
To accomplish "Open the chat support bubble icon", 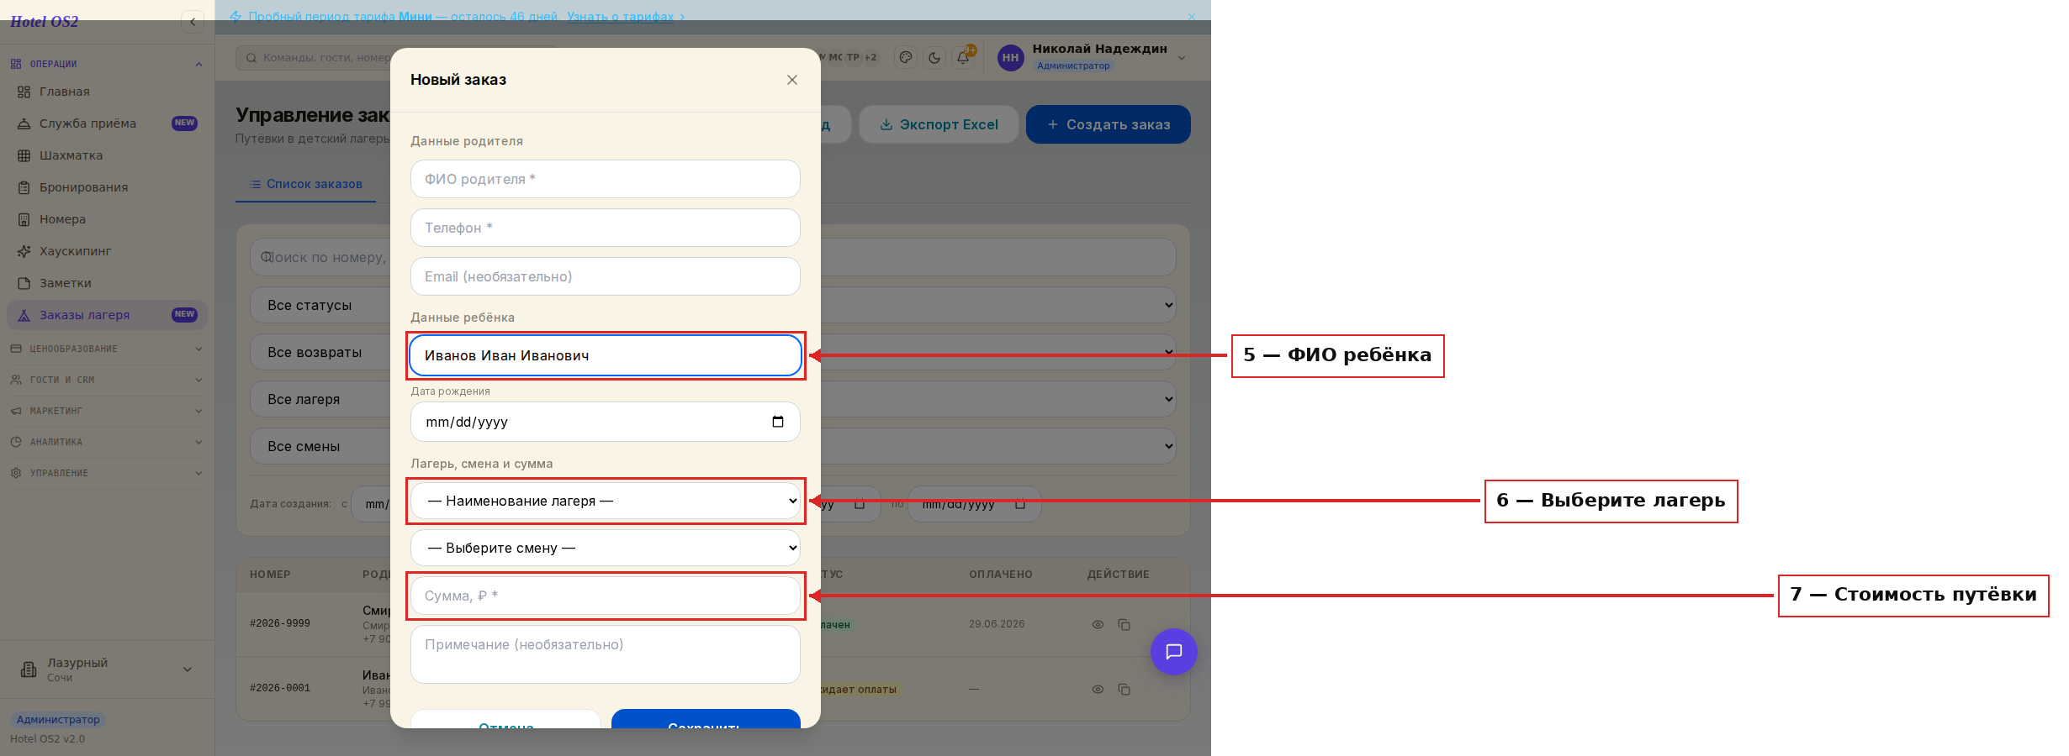I will click(x=1173, y=651).
